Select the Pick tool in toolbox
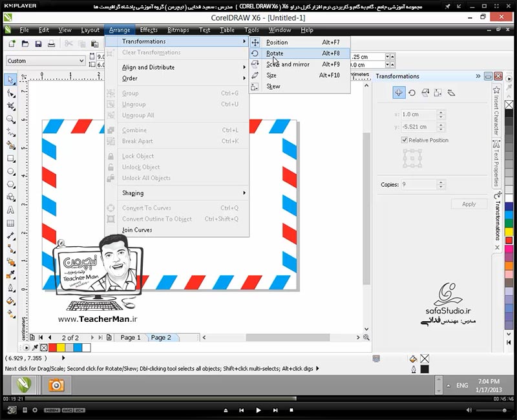Screen dimensions: 517x420 [x=10, y=80]
